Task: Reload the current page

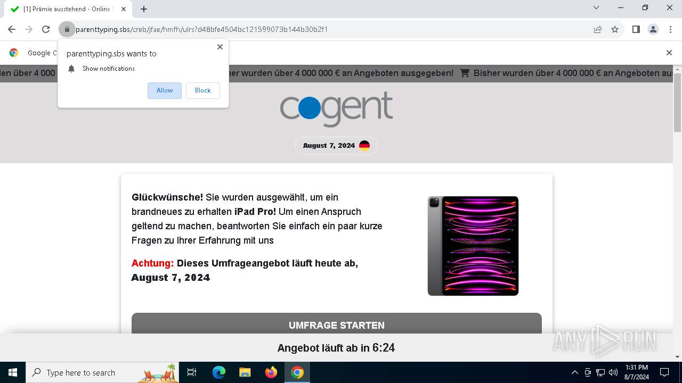Action: pos(46,29)
